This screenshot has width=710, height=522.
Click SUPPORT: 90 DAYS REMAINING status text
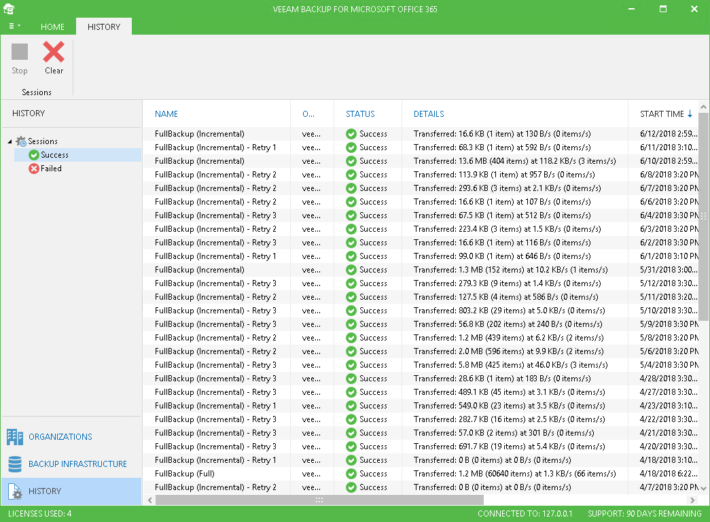(644, 513)
